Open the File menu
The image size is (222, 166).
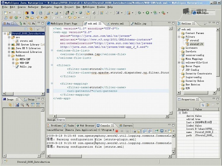pyautogui.click(x=5, y=7)
